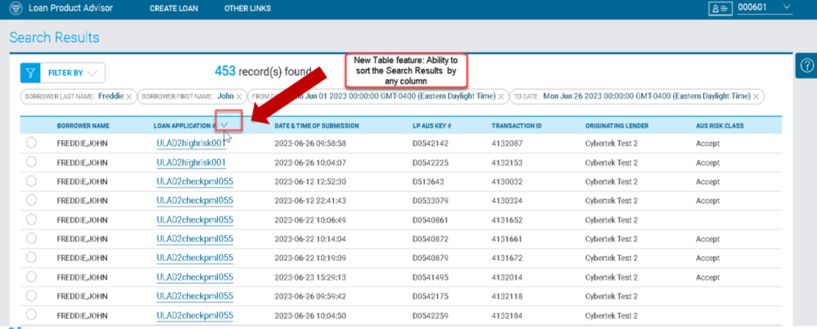Open the Create Loan menu
This screenshot has height=329, width=817.
click(172, 8)
